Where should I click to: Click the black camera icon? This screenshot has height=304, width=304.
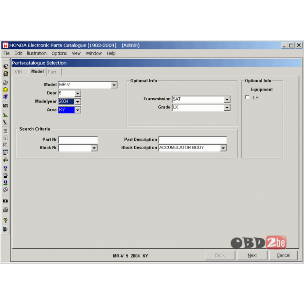tap(5, 201)
